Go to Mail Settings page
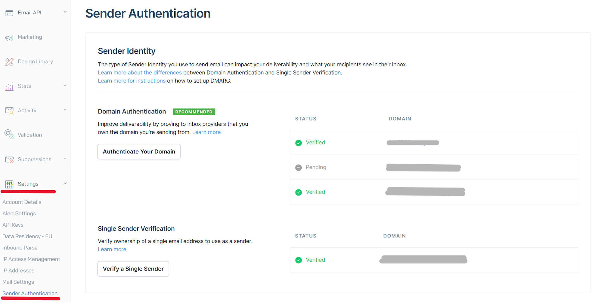The image size is (602, 302). 18,282
